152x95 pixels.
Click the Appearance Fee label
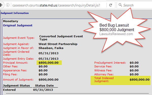pyautogui.click(x=15, y=70)
